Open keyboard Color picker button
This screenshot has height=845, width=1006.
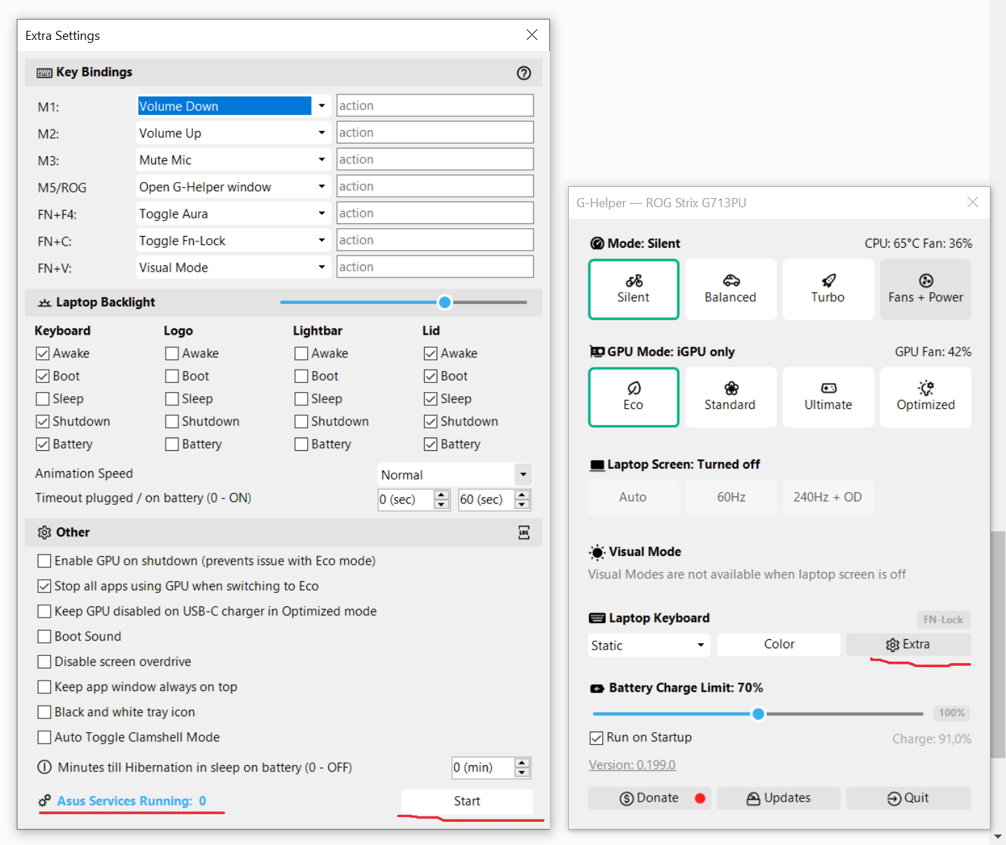779,645
